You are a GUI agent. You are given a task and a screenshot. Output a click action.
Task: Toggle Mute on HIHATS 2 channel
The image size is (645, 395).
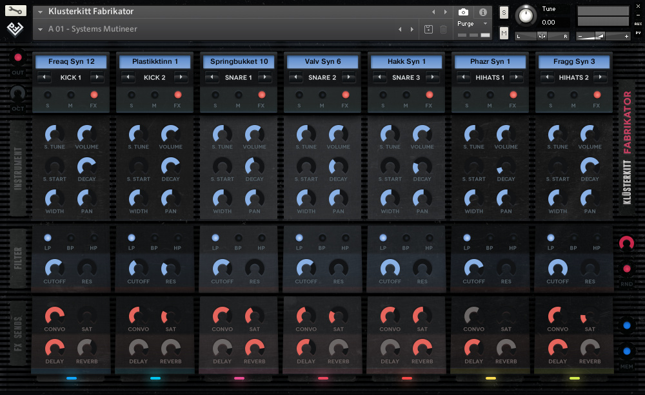[x=574, y=95]
